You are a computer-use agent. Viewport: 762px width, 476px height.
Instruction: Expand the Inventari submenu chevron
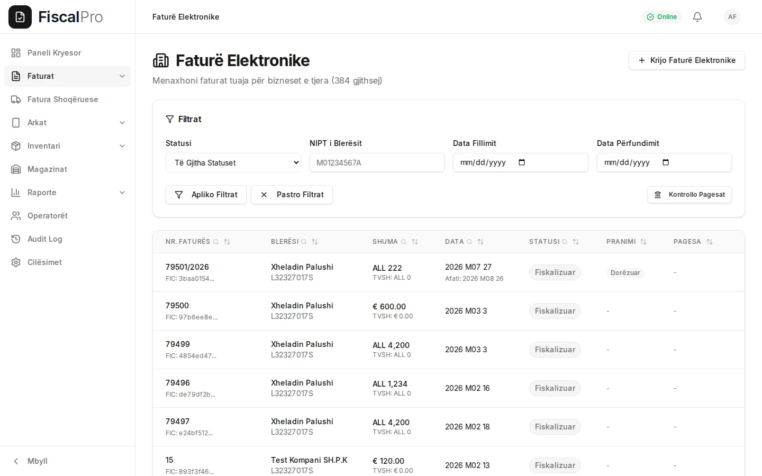click(x=122, y=146)
